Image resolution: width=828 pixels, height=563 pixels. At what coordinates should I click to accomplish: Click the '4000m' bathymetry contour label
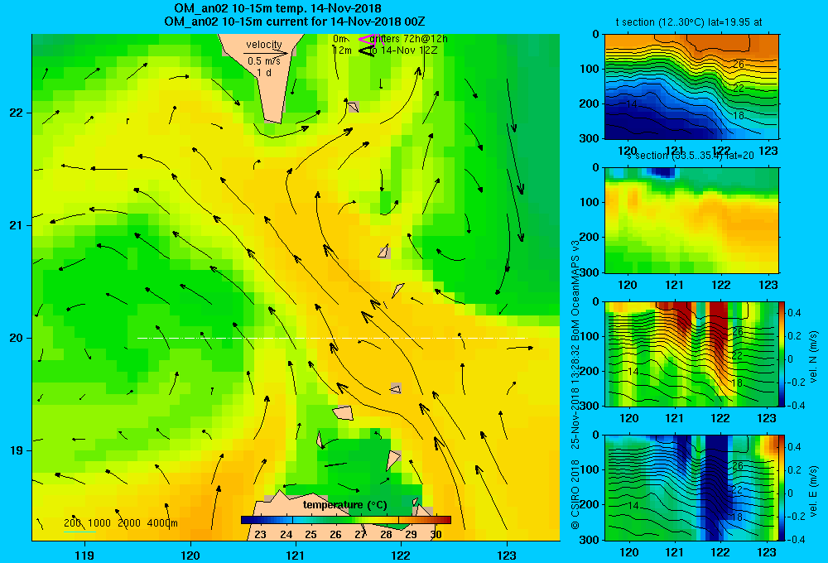pyautogui.click(x=162, y=523)
